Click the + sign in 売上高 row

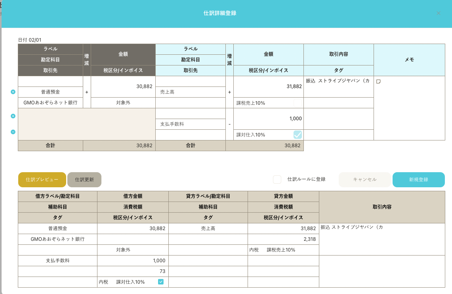coord(229,92)
